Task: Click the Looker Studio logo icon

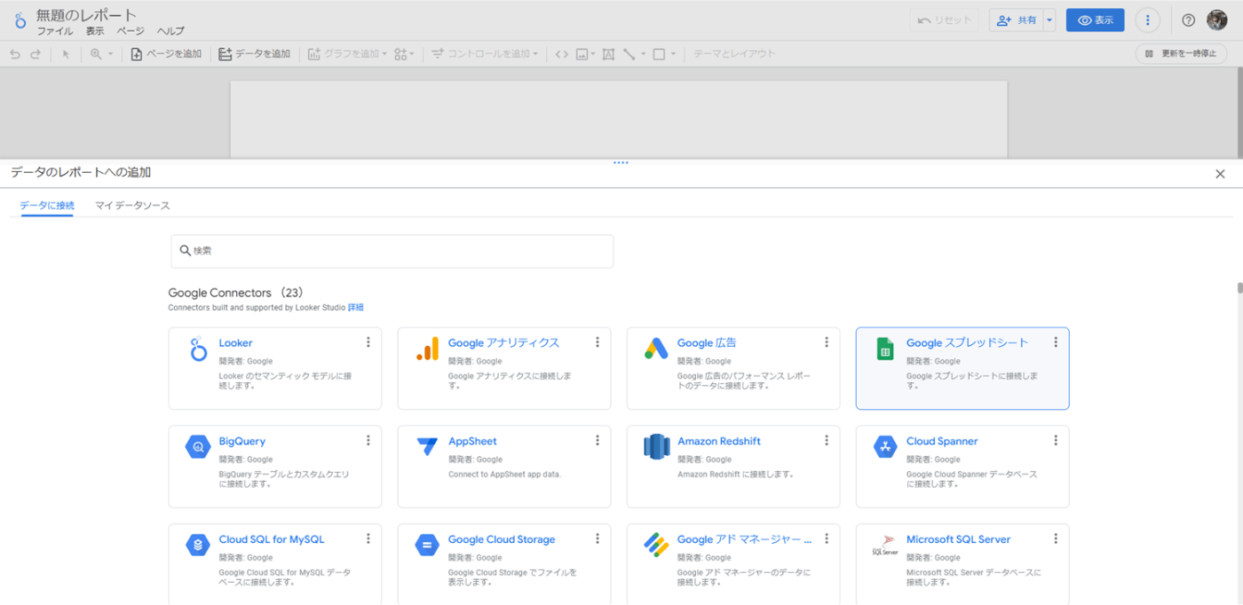Action: point(20,20)
